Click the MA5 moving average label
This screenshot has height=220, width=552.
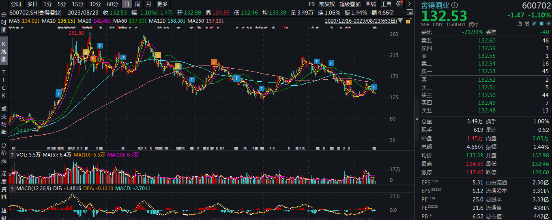coord(15,21)
